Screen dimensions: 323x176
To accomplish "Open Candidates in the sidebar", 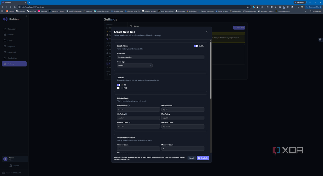I will (14, 58).
